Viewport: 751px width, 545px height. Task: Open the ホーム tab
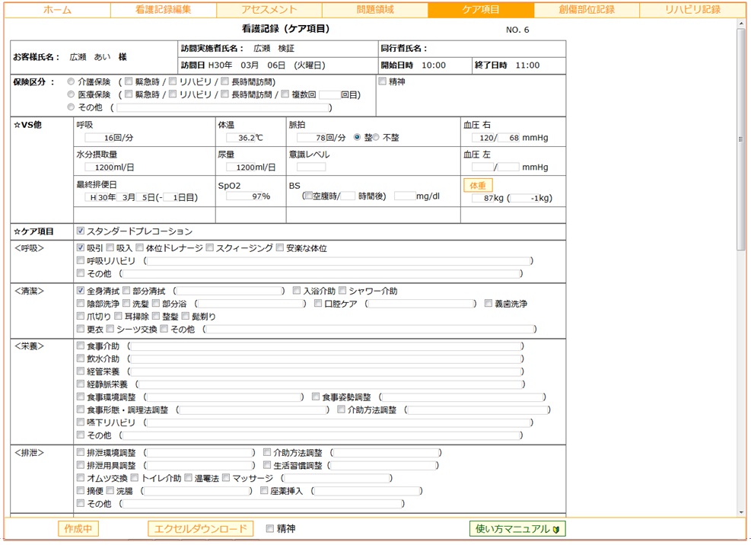[58, 10]
